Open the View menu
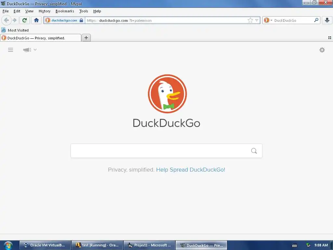 [x=29, y=11]
